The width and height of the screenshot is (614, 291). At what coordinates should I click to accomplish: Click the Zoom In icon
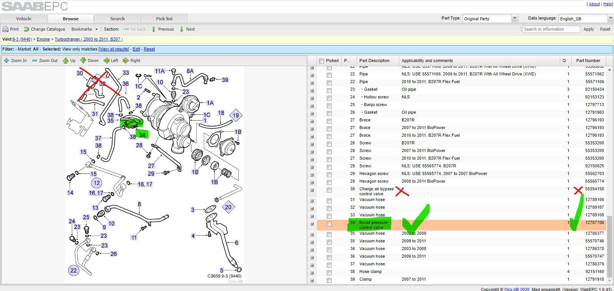pos(6,60)
